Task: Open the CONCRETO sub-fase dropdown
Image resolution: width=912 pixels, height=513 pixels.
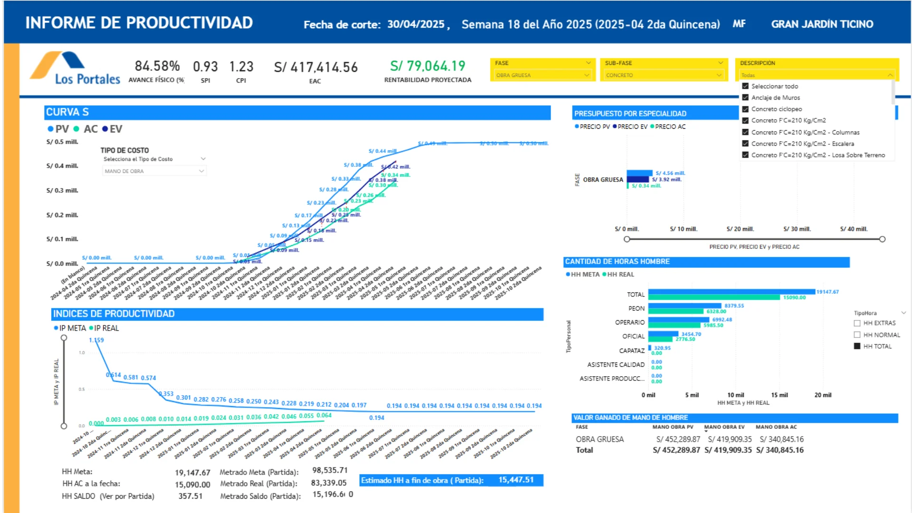Action: 664,75
